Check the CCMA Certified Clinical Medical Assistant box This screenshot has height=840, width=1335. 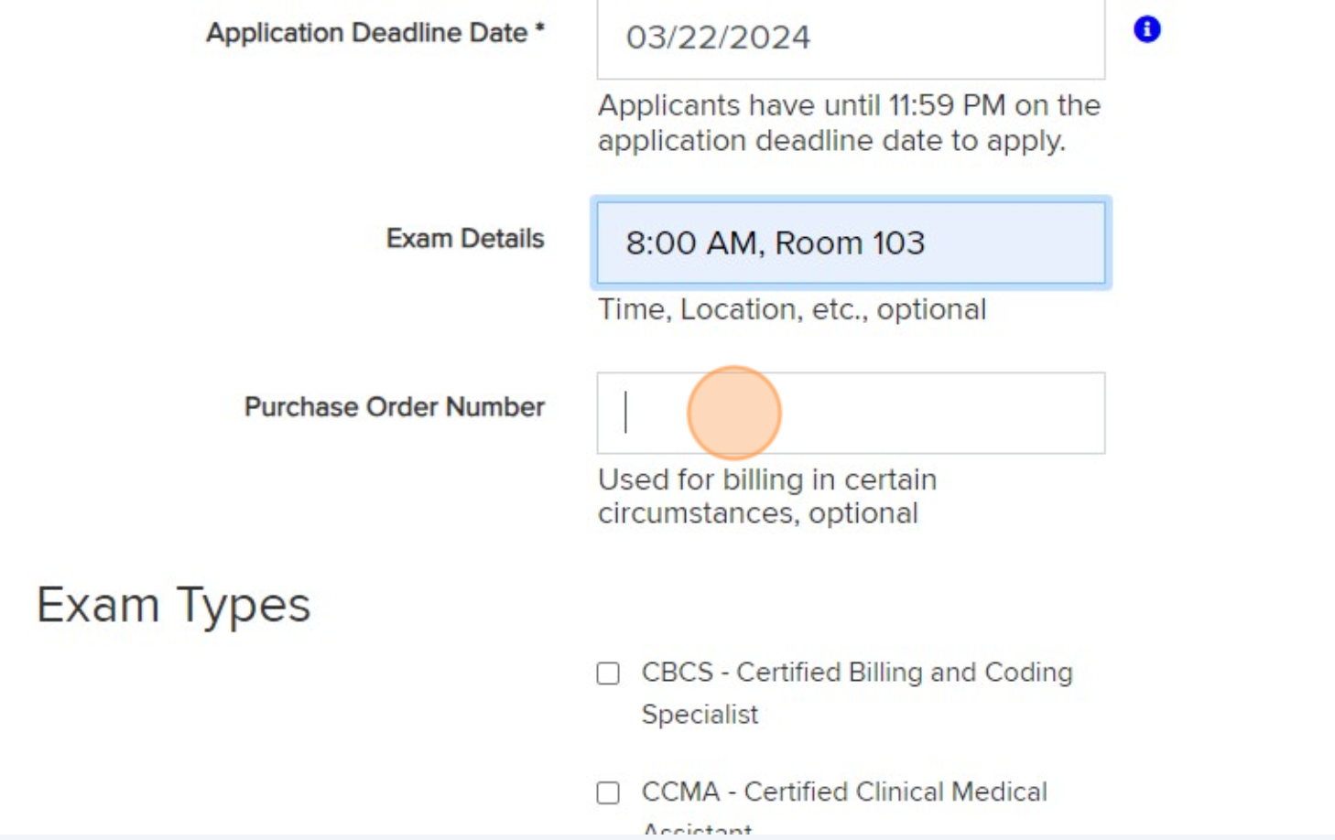click(607, 792)
